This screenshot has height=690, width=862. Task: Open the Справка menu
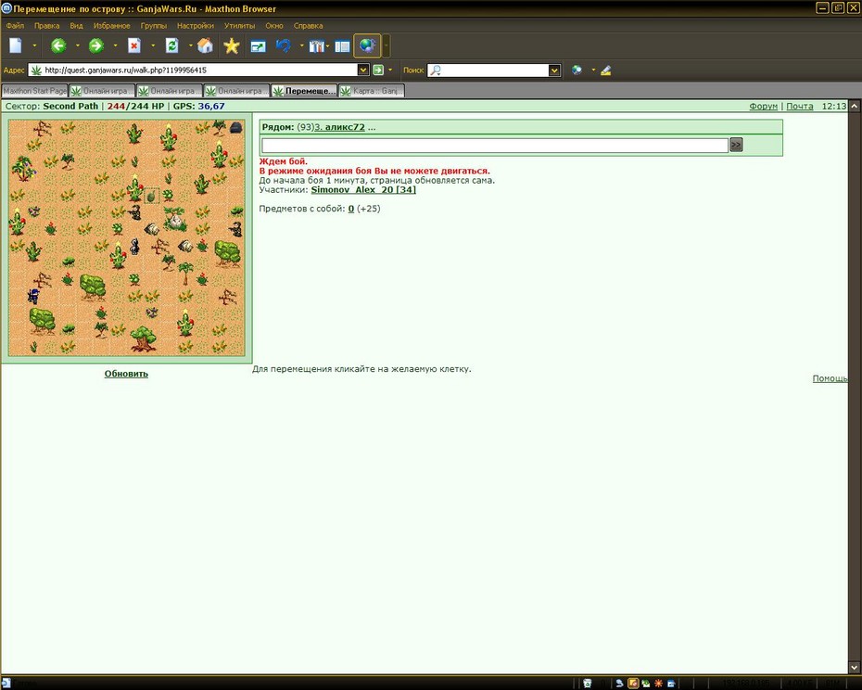308,25
